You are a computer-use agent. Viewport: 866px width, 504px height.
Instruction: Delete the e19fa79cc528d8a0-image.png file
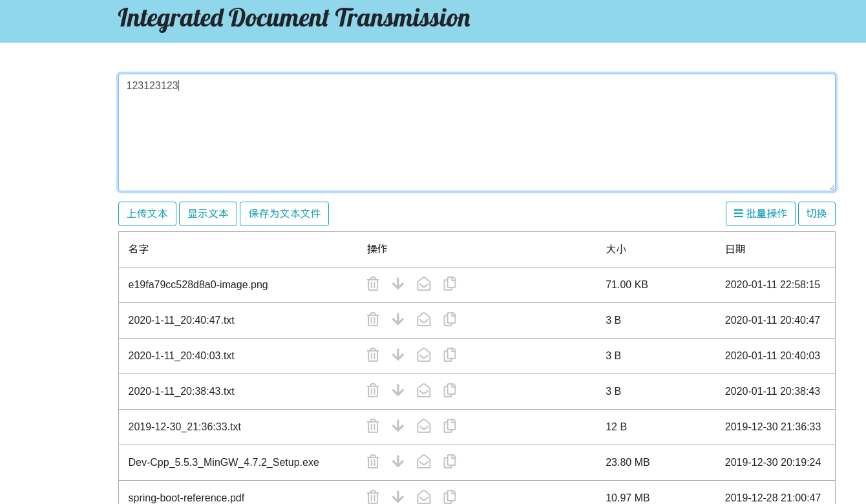(373, 284)
